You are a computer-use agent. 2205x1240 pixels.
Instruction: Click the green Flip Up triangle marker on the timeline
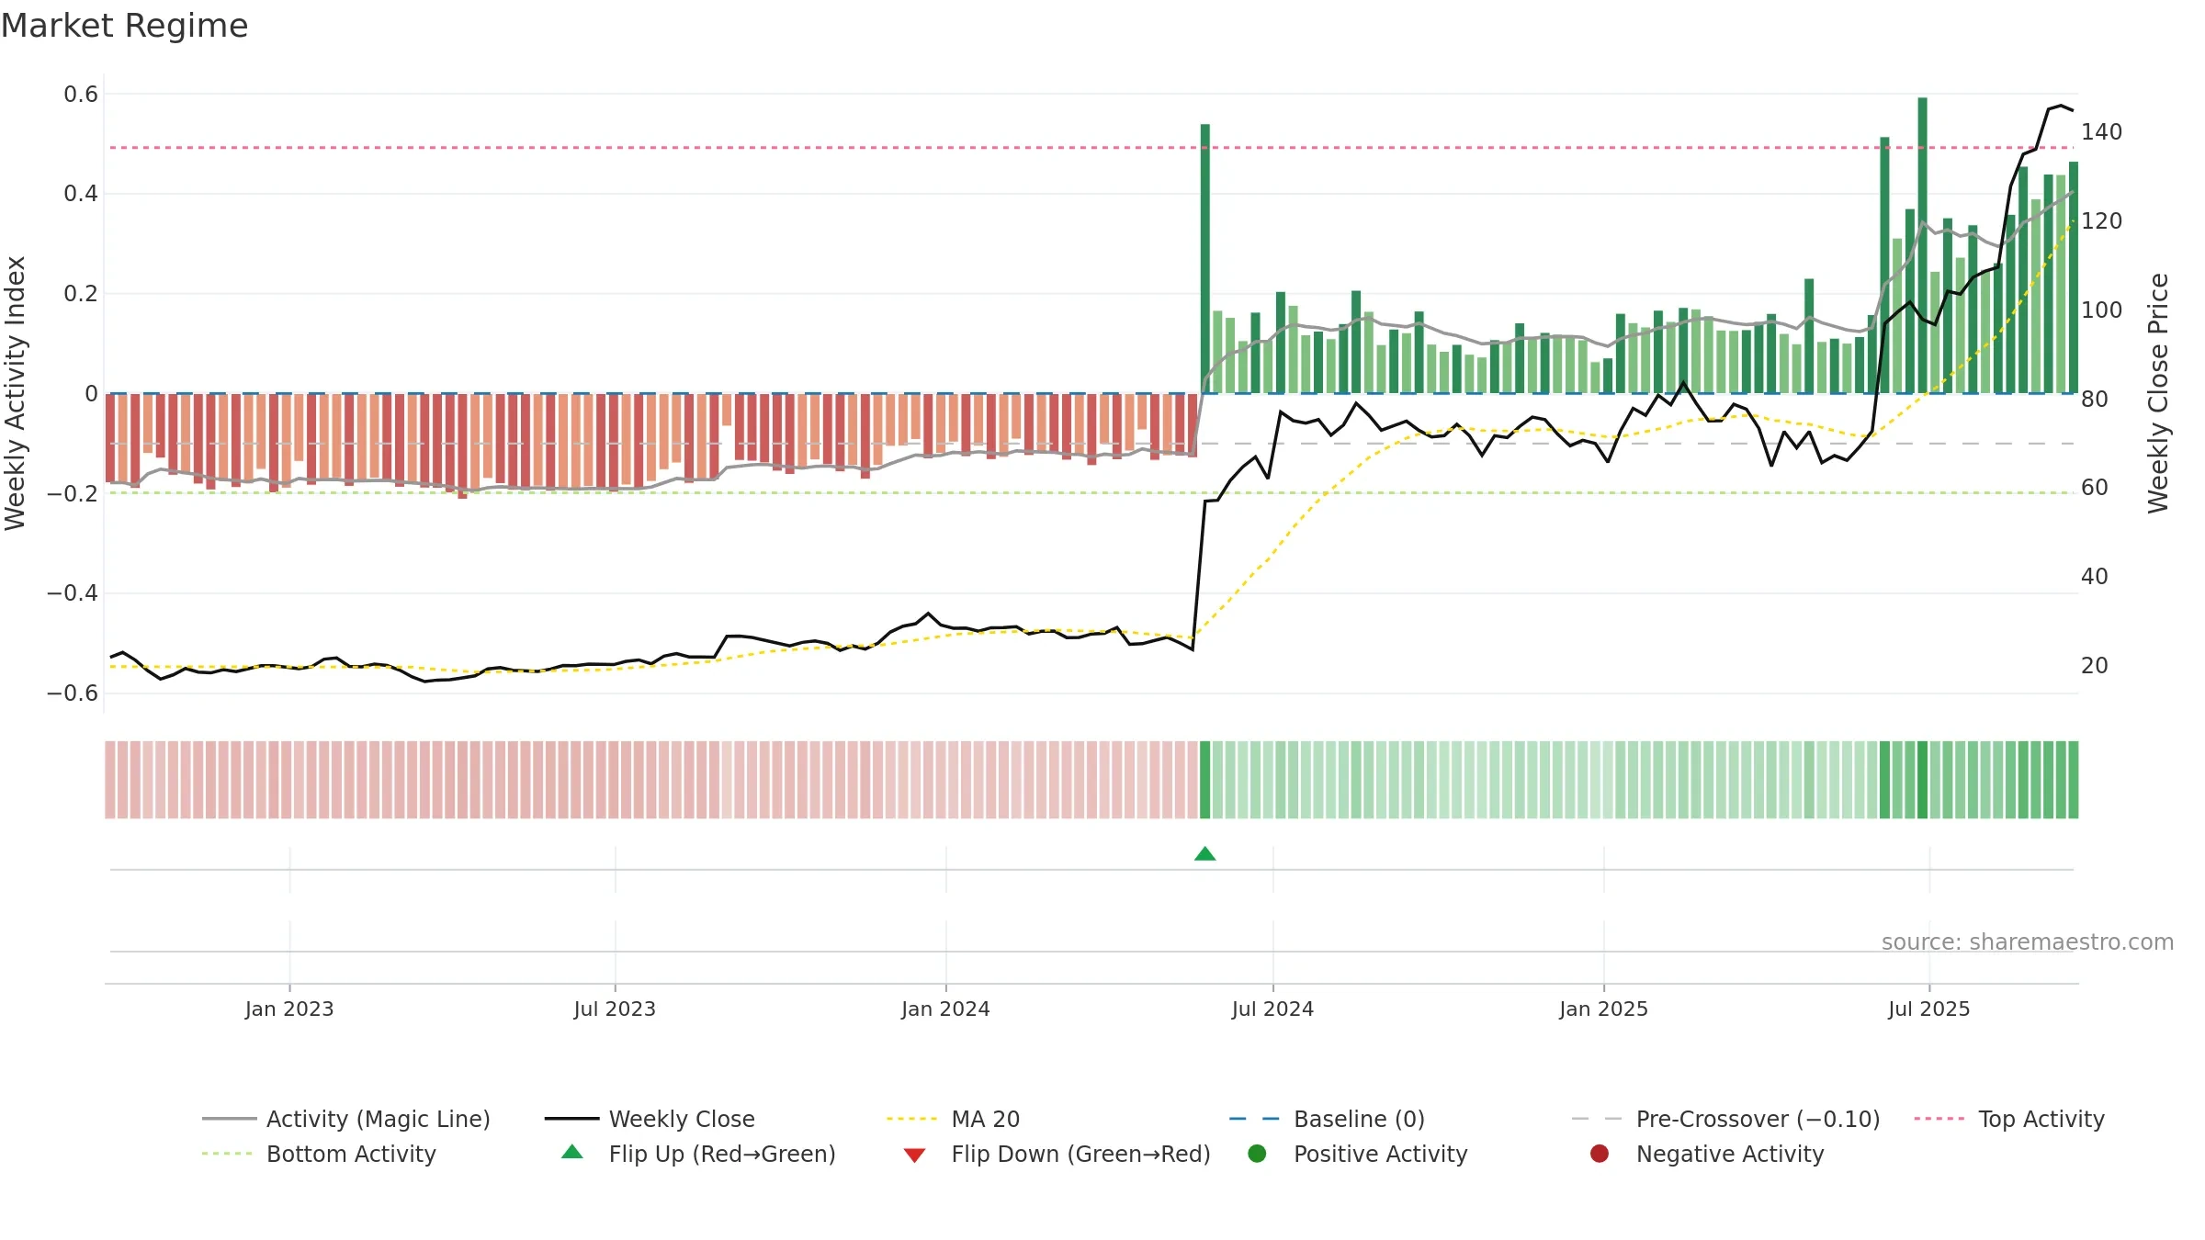coord(1204,854)
